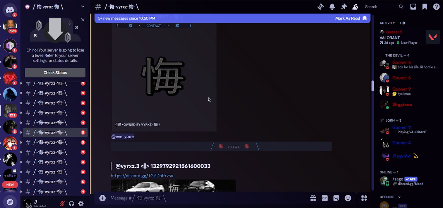Open the emoji picker
The height and width of the screenshot is (208, 443).
(x=348, y=198)
